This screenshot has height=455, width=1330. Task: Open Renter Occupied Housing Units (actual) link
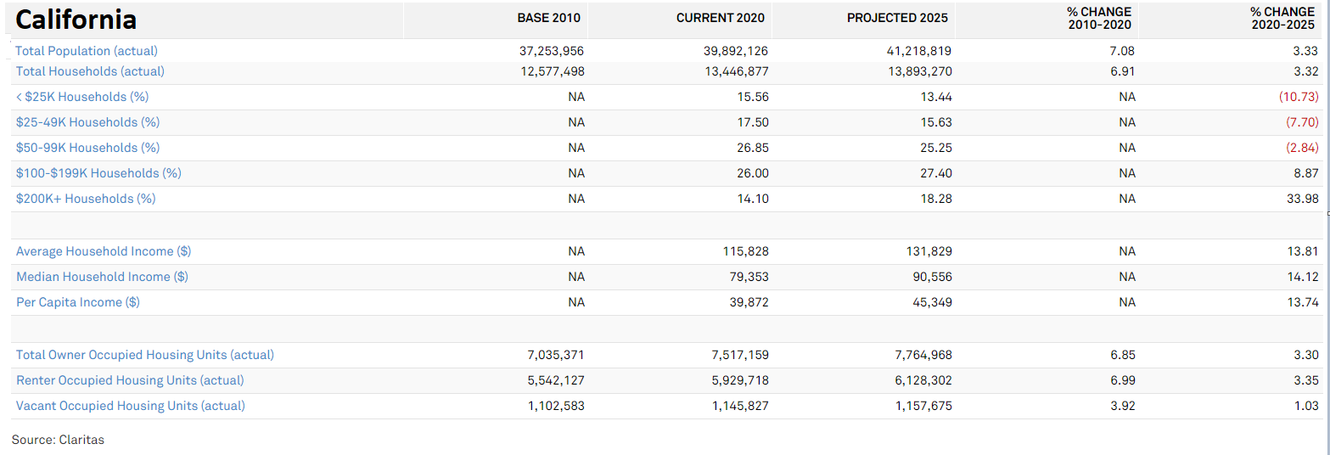click(130, 380)
